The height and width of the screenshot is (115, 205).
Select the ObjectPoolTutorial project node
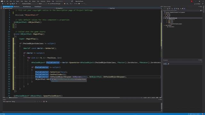[x=173, y=18]
